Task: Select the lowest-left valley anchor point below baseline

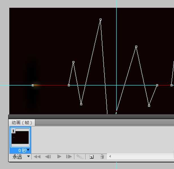Action: [81, 104]
